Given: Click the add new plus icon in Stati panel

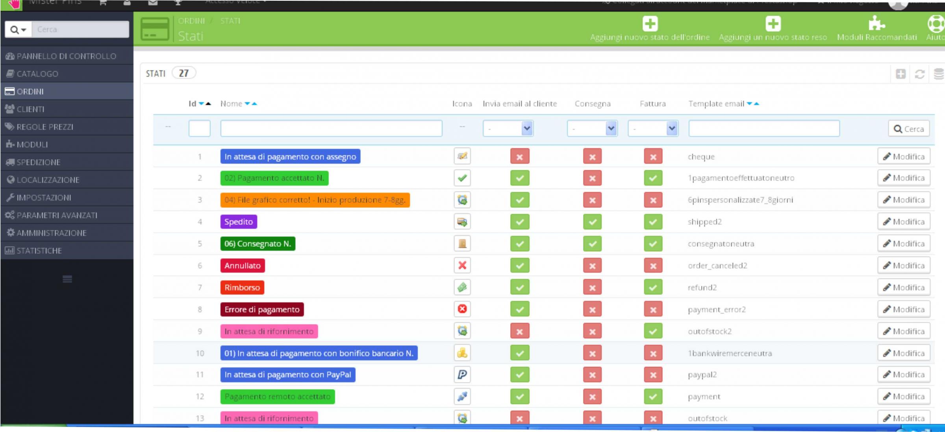Looking at the screenshot, I should [x=901, y=74].
